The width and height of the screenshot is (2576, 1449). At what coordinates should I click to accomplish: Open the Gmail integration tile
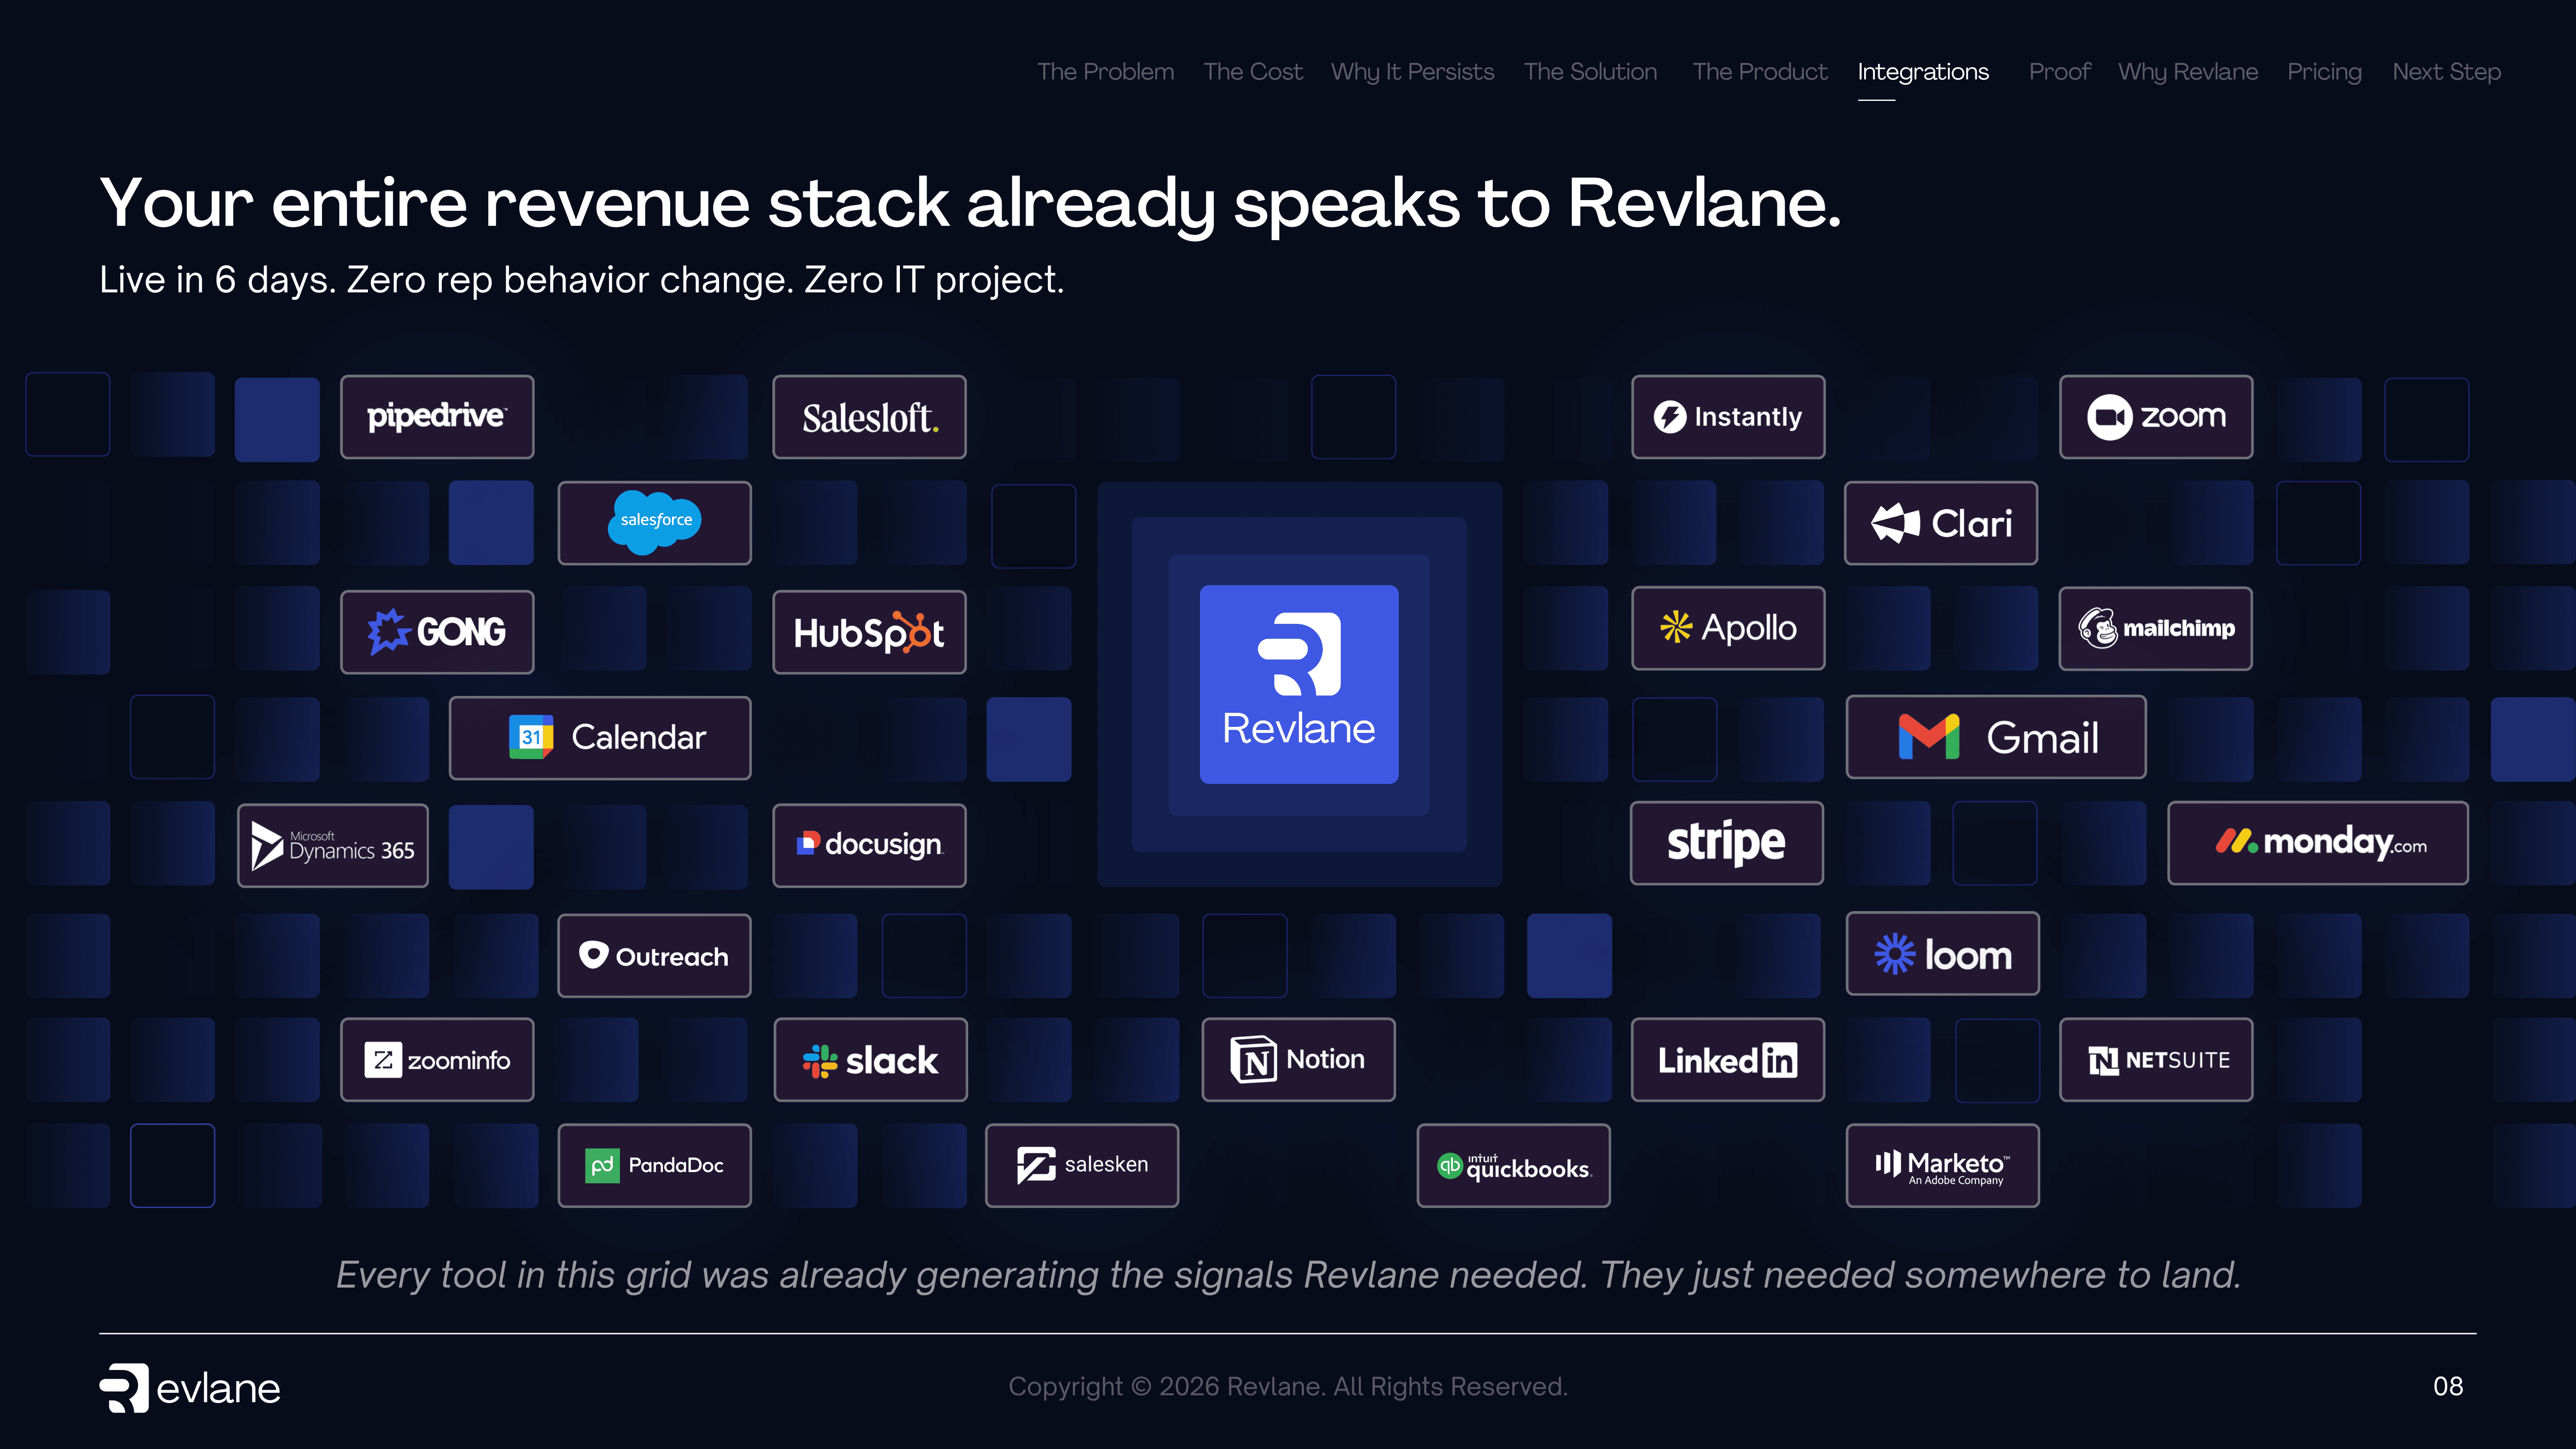coord(1996,737)
